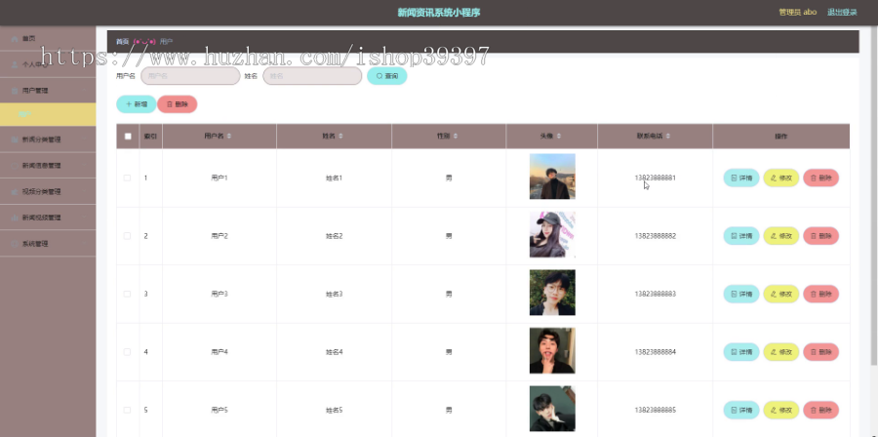
Task: Click 删除 for row 用户4
Action: pyautogui.click(x=820, y=352)
